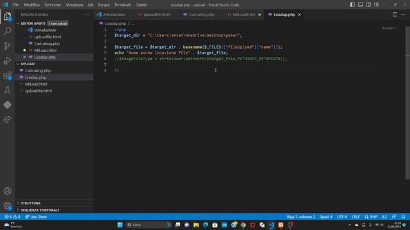Toggle bottom panel layout icon

[360, 4]
